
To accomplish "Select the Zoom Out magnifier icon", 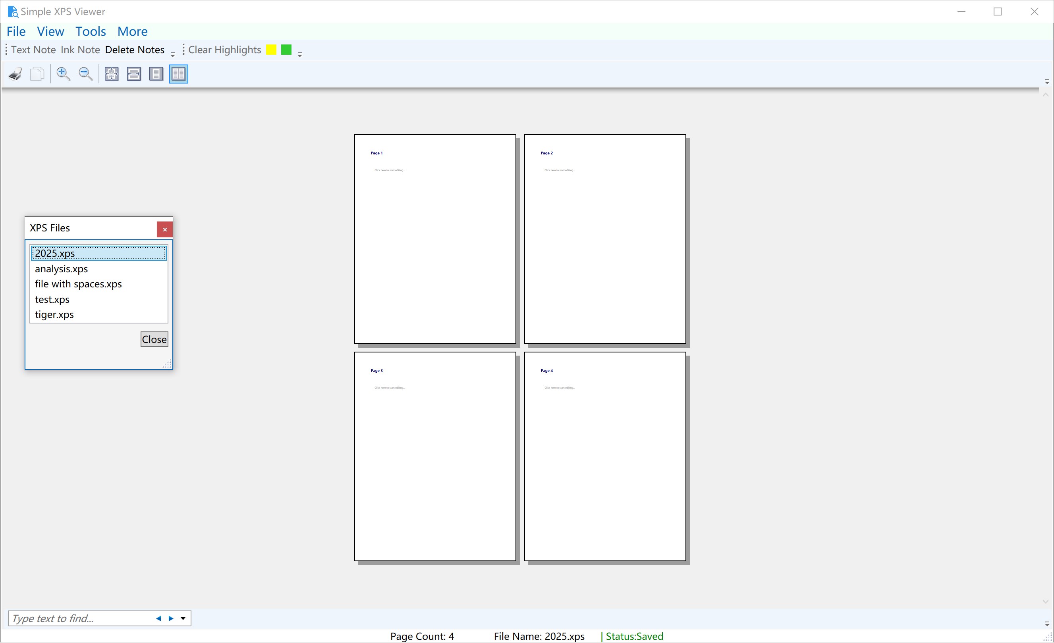I will click(x=85, y=73).
